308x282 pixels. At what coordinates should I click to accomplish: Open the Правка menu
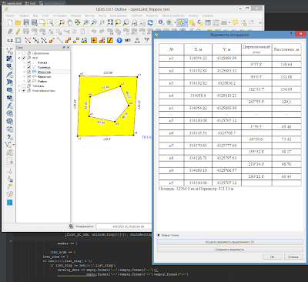(24, 15)
